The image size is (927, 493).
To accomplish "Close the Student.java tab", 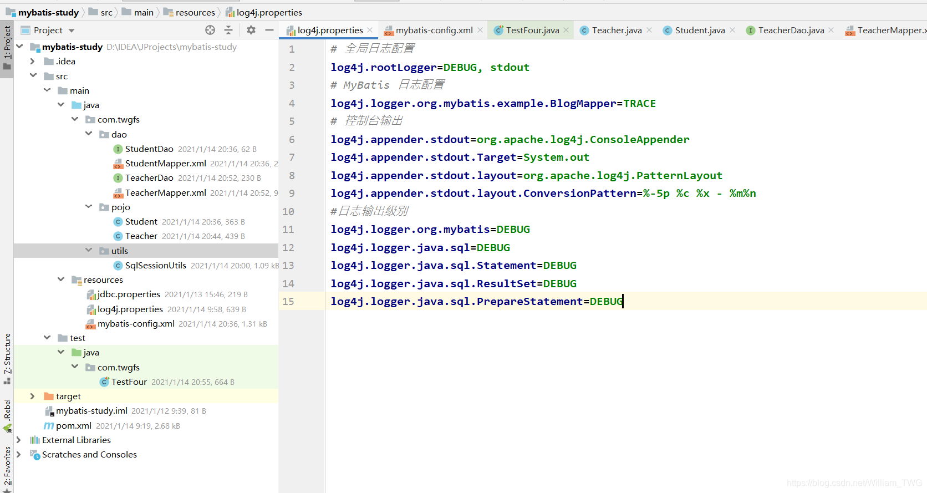I will pyautogui.click(x=732, y=30).
